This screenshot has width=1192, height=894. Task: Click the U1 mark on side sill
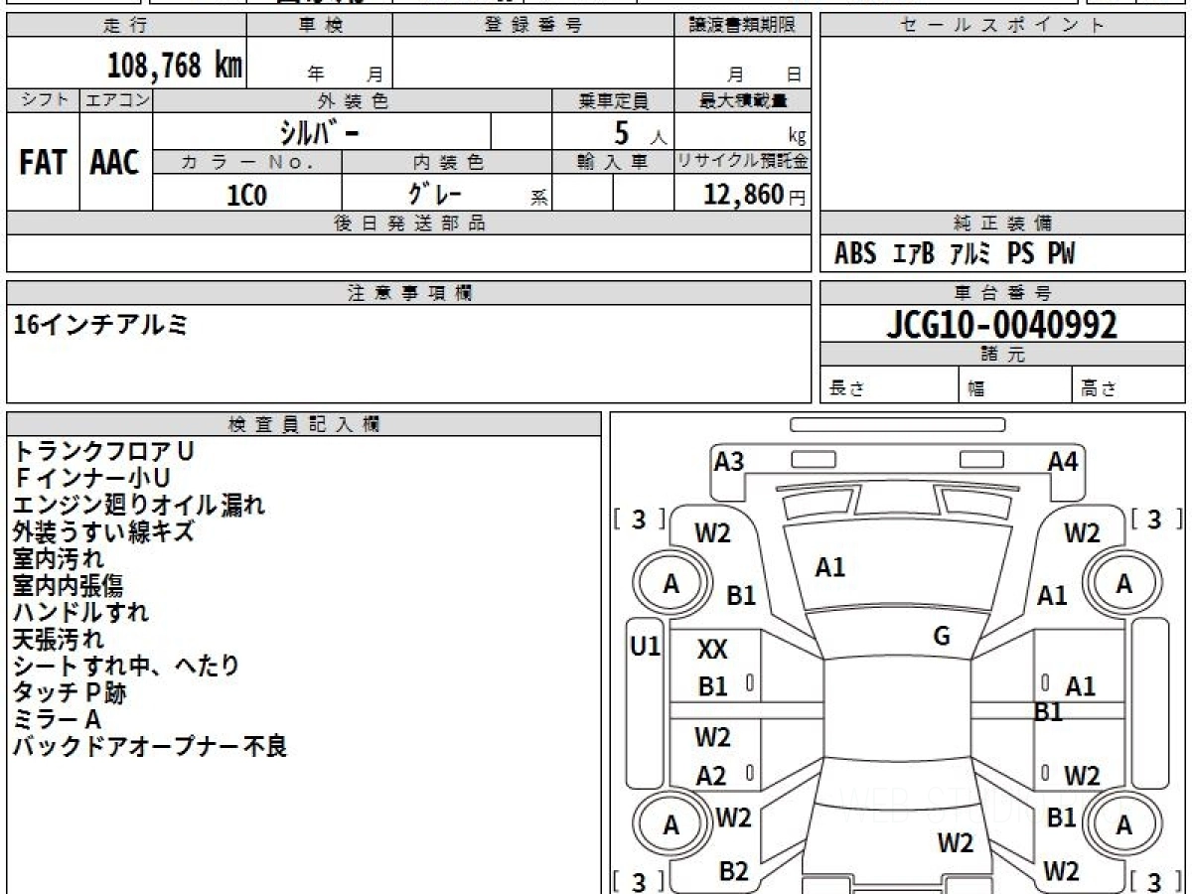pyautogui.click(x=646, y=647)
